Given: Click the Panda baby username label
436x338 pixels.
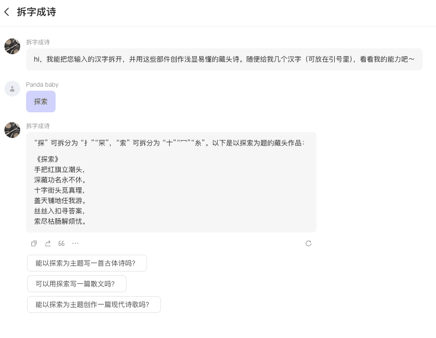Looking at the screenshot, I should 42,85.
